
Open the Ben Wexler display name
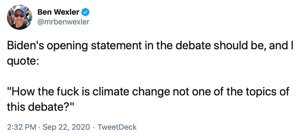(58, 12)
